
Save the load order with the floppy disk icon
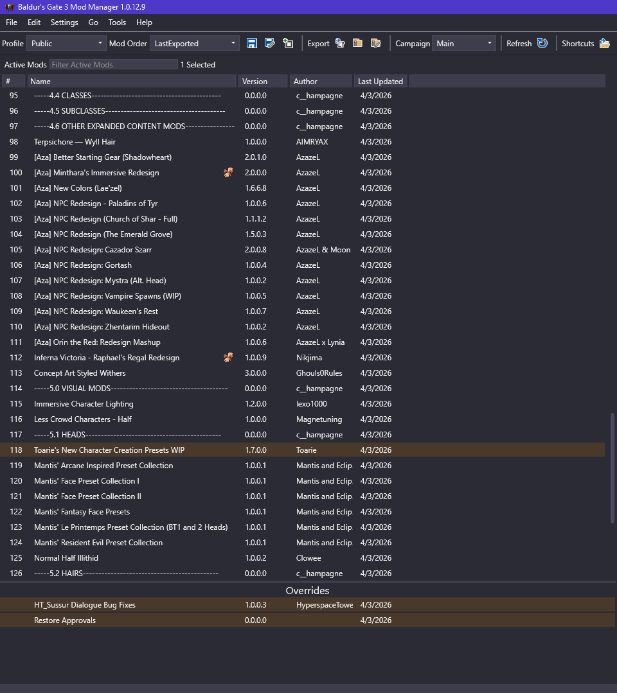coord(252,43)
